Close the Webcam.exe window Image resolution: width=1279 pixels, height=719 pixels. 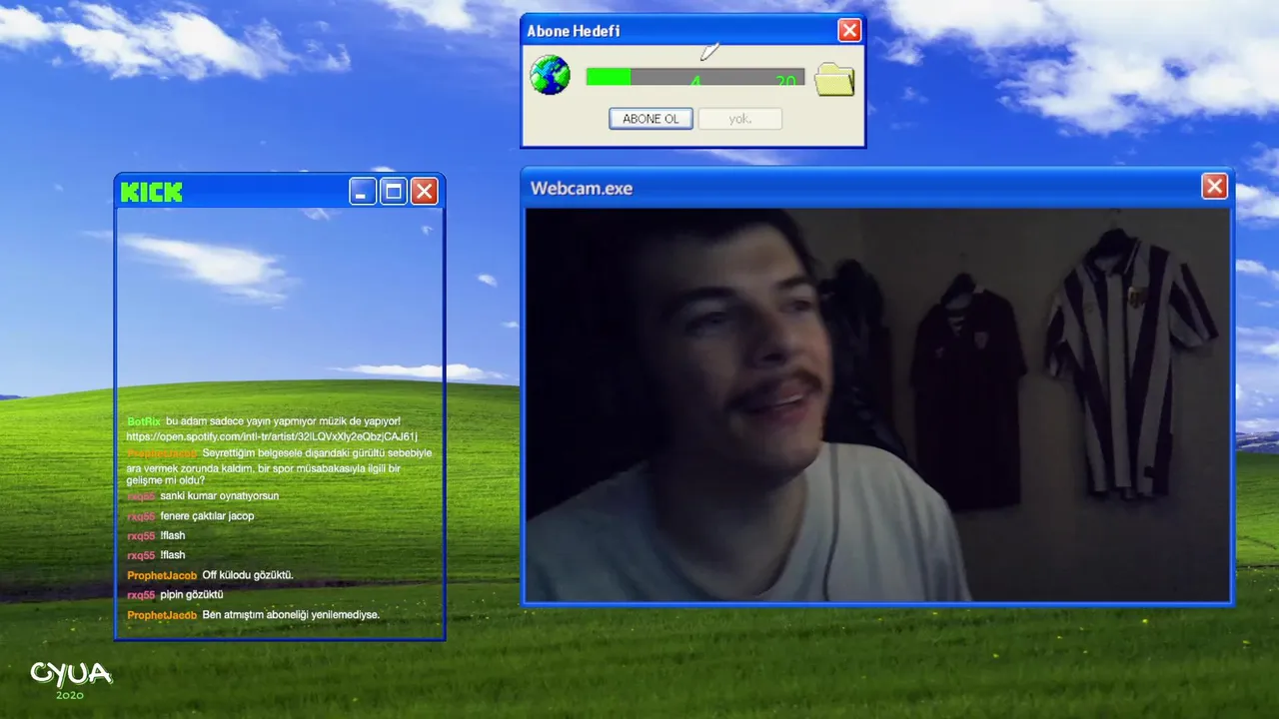click(1214, 187)
